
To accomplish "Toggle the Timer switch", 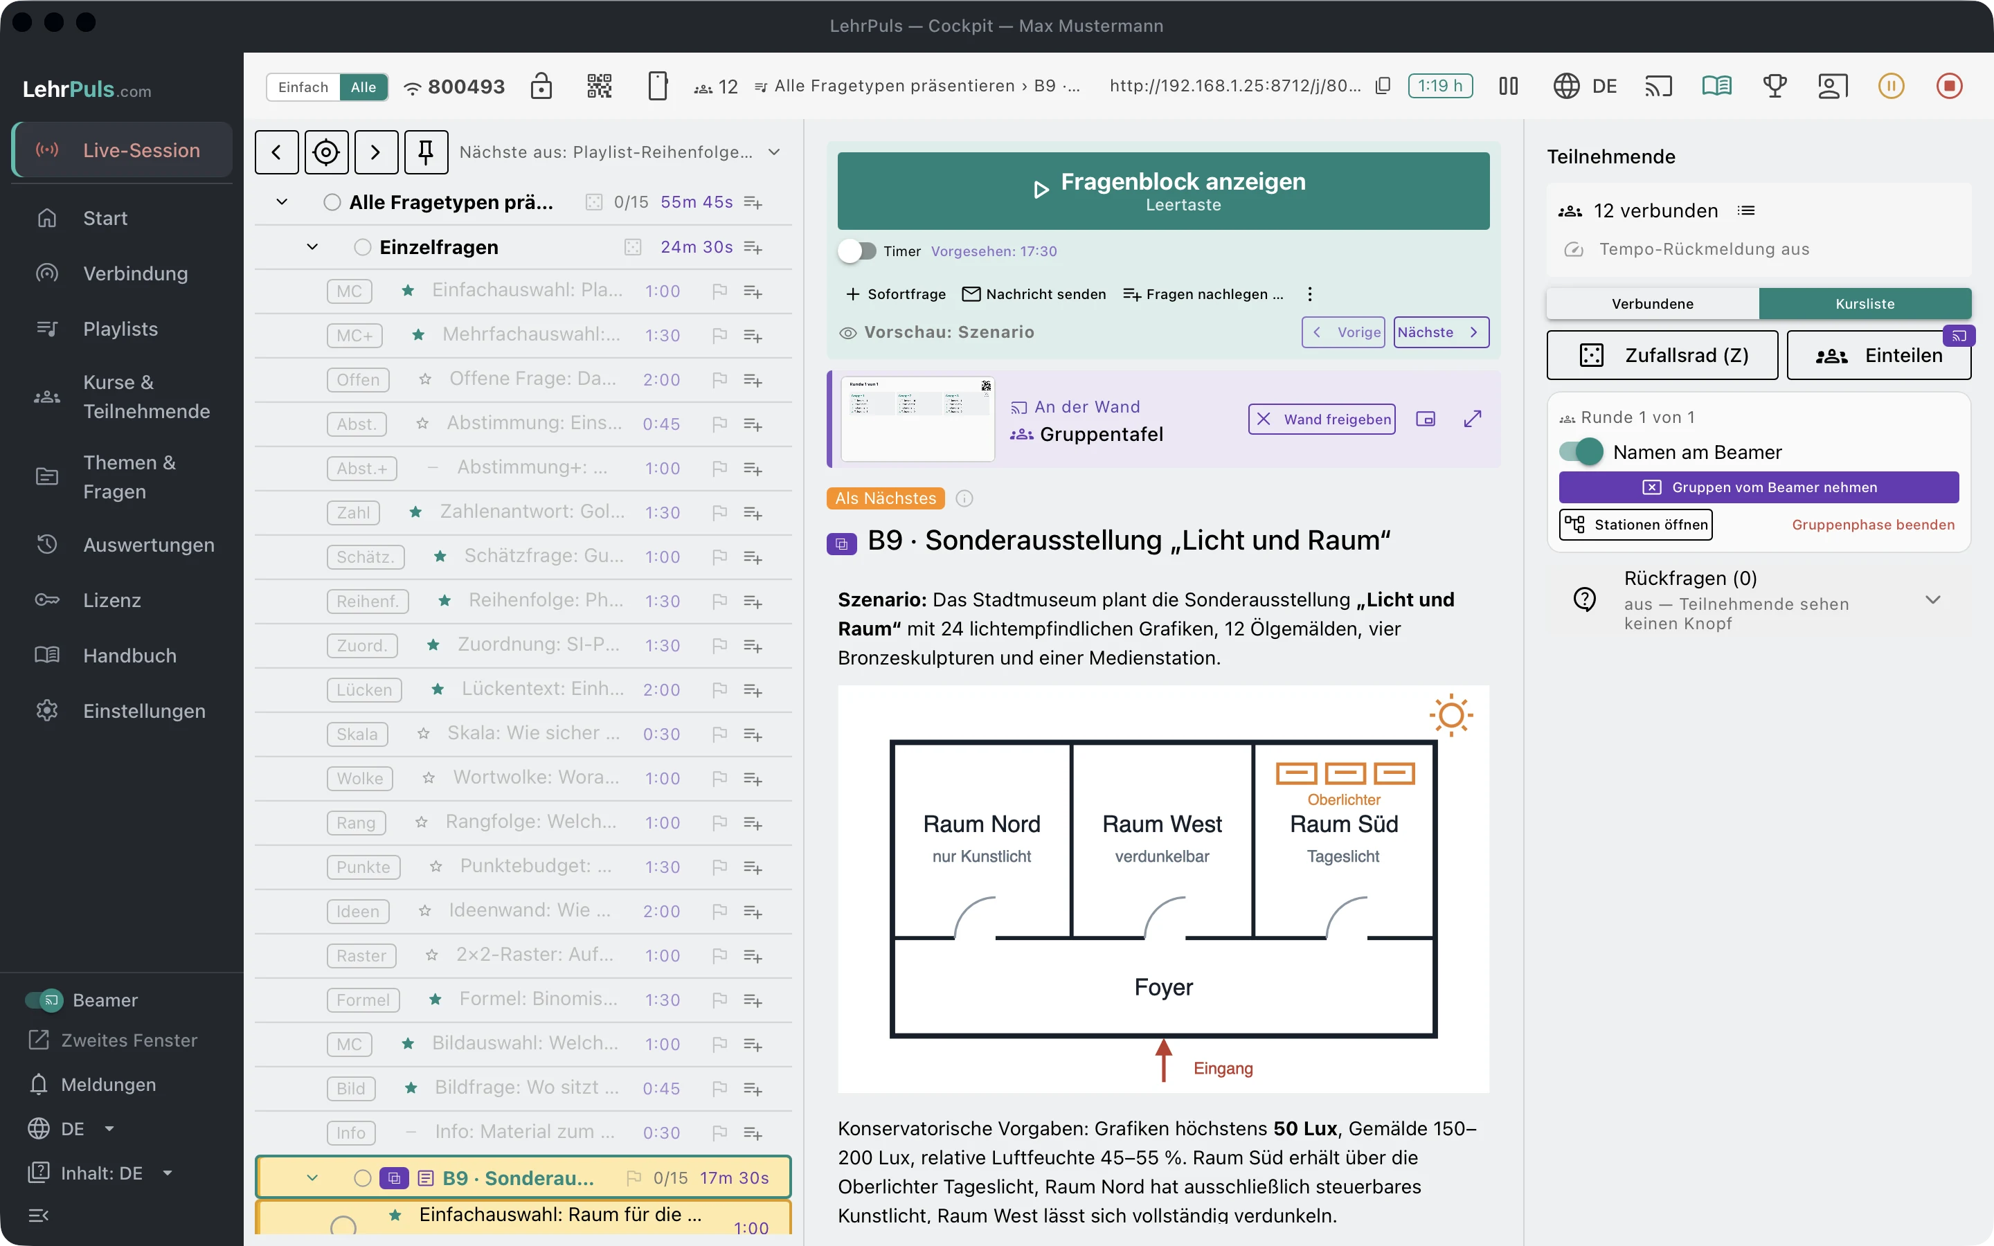I will [857, 251].
